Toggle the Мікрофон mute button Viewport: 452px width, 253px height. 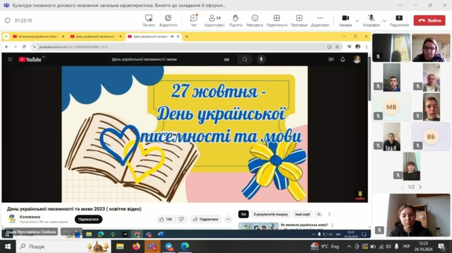[371, 20]
